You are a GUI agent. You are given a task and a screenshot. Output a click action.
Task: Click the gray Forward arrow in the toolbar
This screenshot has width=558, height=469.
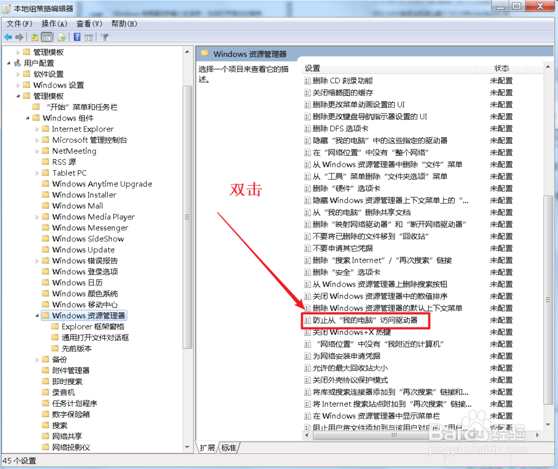(x=20, y=37)
